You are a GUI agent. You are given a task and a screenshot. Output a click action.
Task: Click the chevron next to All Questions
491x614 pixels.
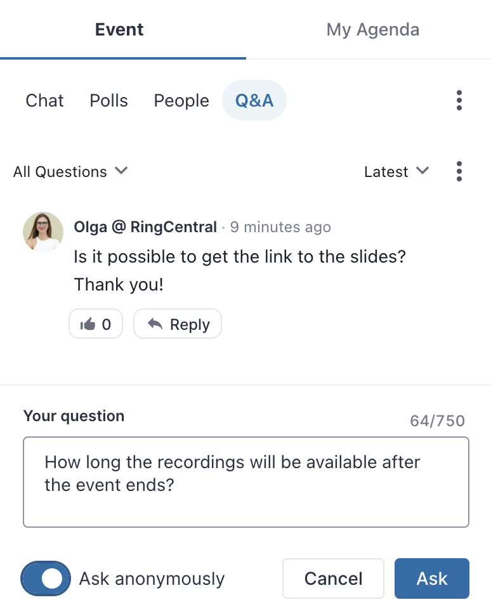click(x=121, y=171)
